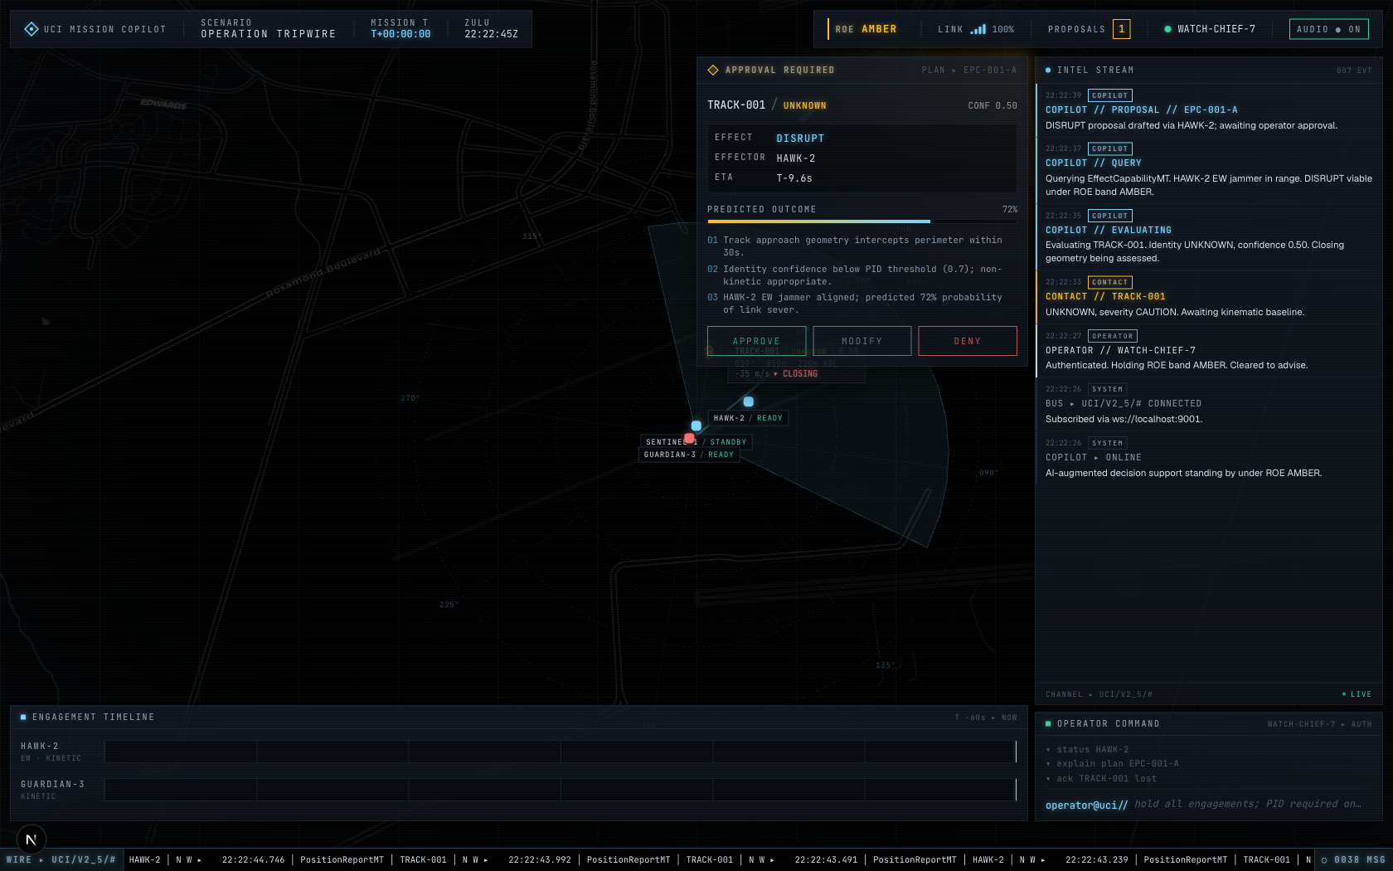
Task: Toggle the AUDIO ON switch
Action: pyautogui.click(x=1328, y=29)
